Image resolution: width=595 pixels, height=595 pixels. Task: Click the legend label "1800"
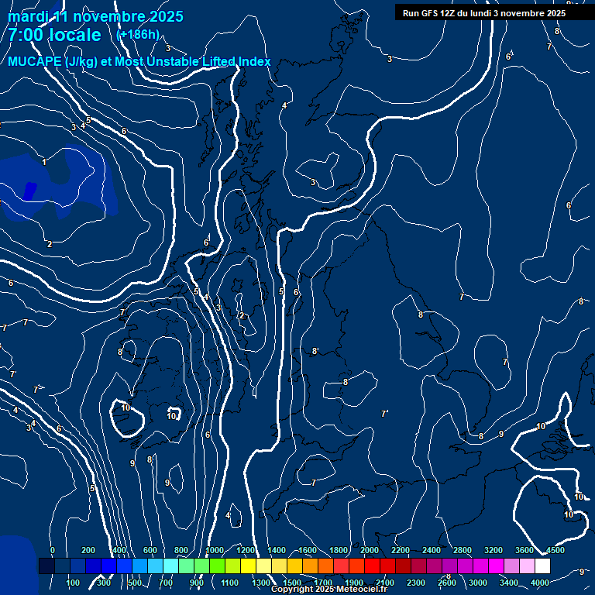339,550
